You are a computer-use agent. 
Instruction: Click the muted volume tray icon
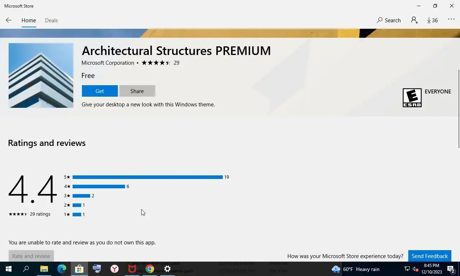tap(416, 269)
